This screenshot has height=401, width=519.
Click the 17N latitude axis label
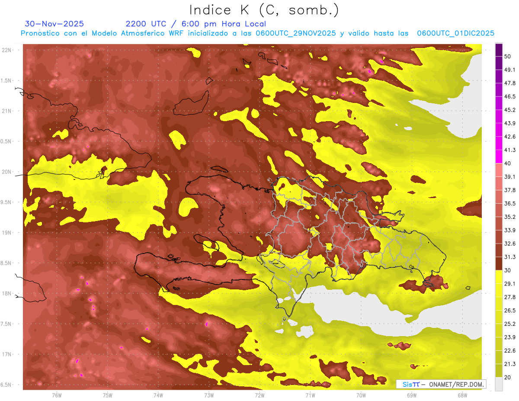pyautogui.click(x=6, y=354)
